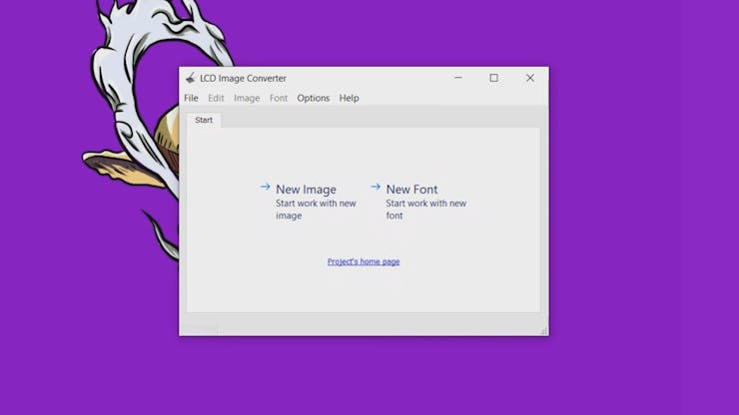Click the 'Start work with new font' text

tap(426, 209)
